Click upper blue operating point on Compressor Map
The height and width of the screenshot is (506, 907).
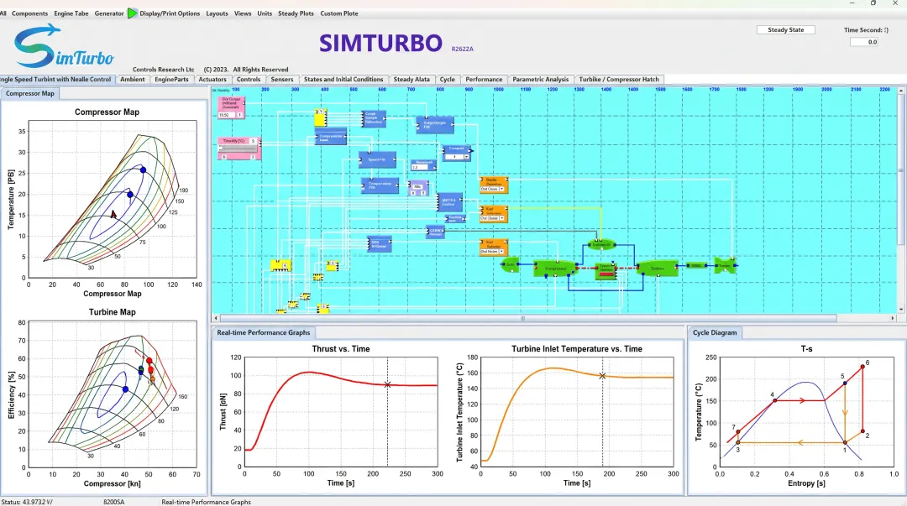(x=143, y=170)
